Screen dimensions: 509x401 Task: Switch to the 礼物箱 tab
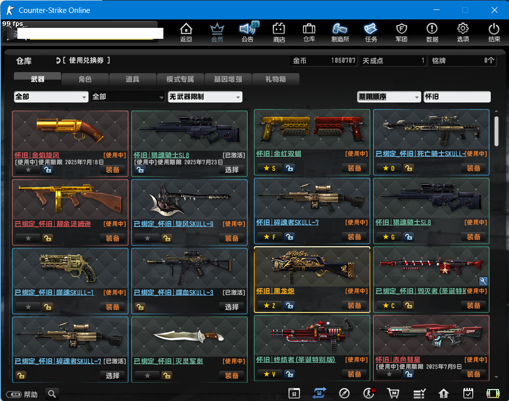276,79
